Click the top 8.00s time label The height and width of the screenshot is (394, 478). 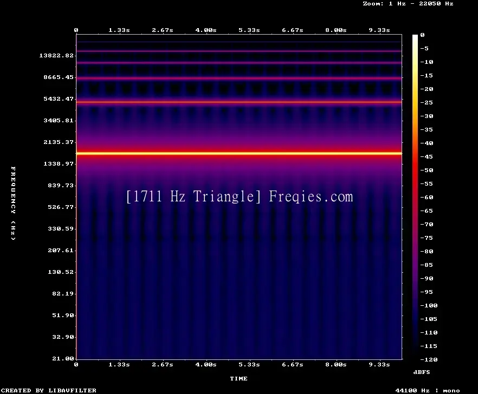[336, 30]
